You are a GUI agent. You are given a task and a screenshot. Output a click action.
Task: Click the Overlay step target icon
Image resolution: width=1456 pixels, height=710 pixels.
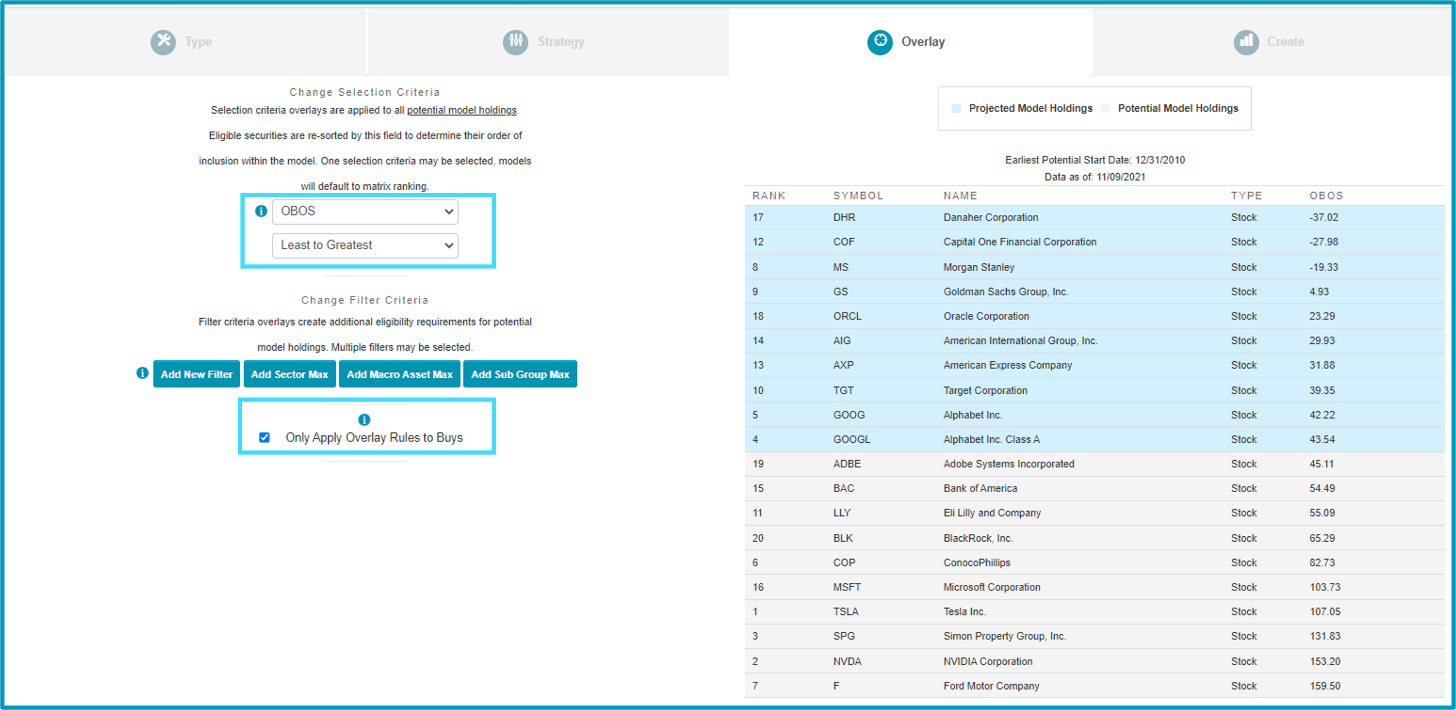(880, 42)
